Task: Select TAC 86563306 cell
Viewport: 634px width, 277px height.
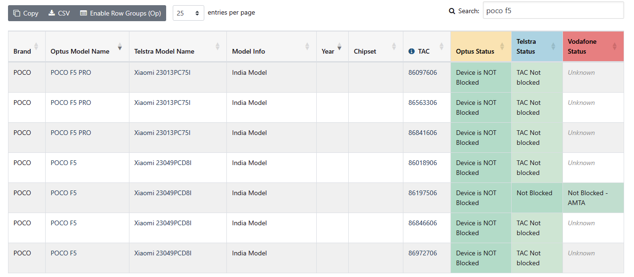Action: (426, 107)
